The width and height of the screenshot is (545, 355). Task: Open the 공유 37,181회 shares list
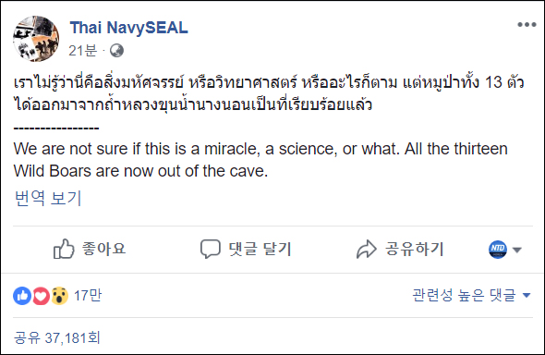[57, 338]
